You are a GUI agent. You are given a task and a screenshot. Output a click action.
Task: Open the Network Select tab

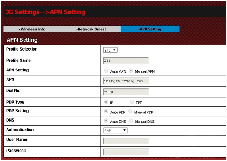91,29
